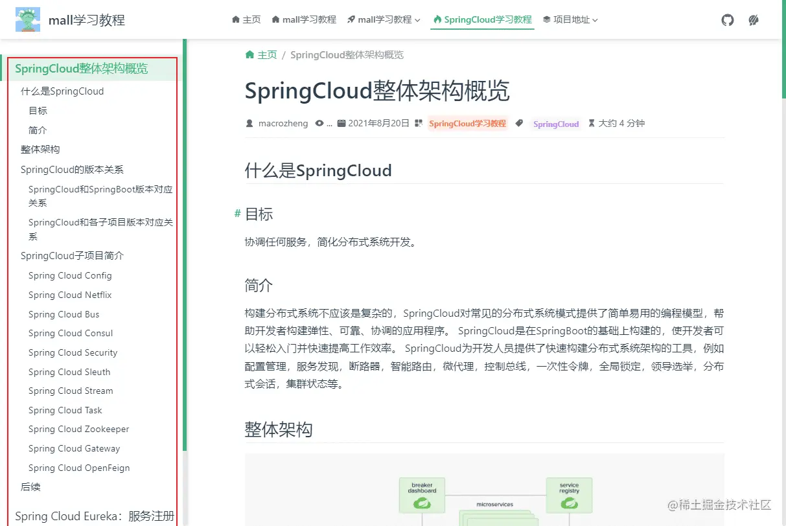Click the service registry icon in diagram
Screen dimensions: 786x526
tap(570, 496)
